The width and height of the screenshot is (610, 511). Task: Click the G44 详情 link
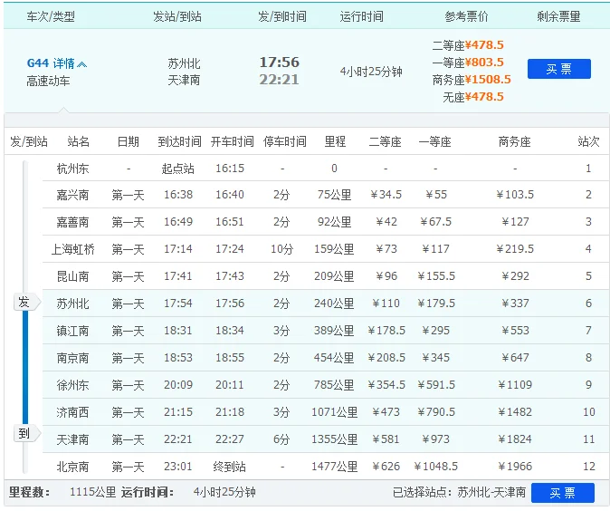pyautogui.click(x=51, y=63)
